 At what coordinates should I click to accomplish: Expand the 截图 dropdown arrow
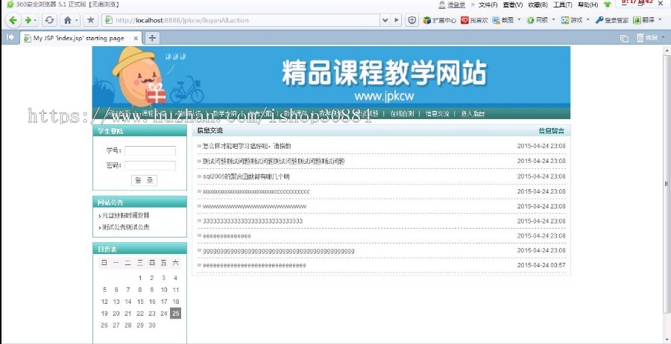pyautogui.click(x=519, y=19)
